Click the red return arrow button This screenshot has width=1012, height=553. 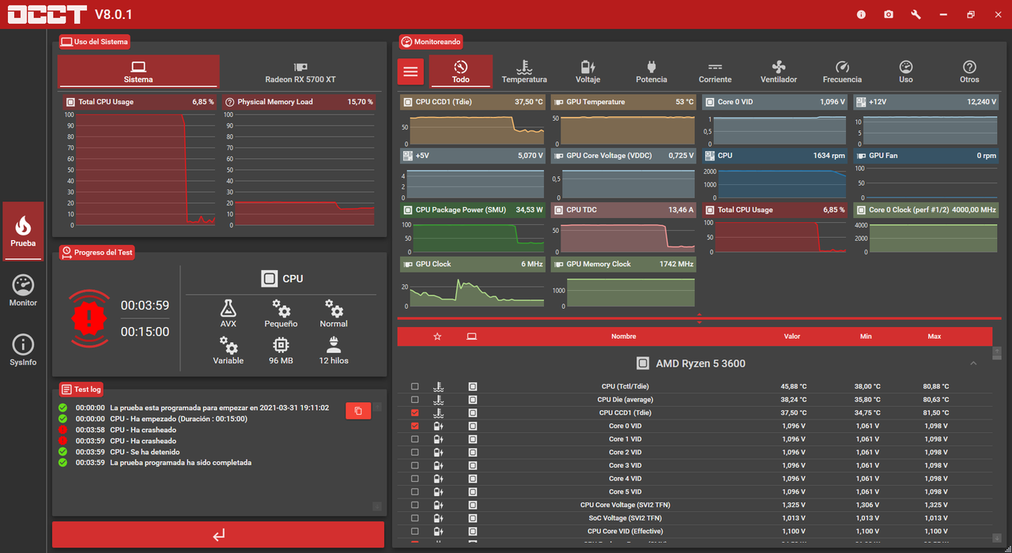218,535
